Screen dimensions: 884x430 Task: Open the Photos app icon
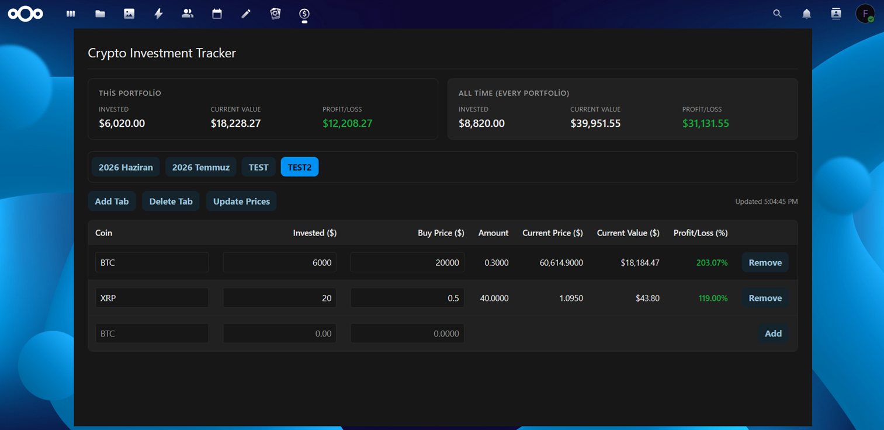coord(129,13)
